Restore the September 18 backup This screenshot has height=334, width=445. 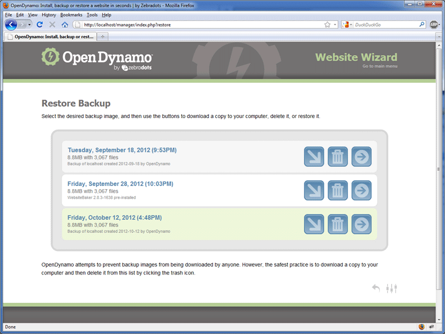point(362,156)
